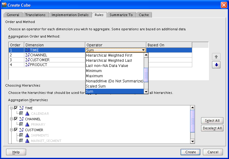Choose Hierarchical Weighted First operator
229x159 pixels.
(x=114, y=55)
